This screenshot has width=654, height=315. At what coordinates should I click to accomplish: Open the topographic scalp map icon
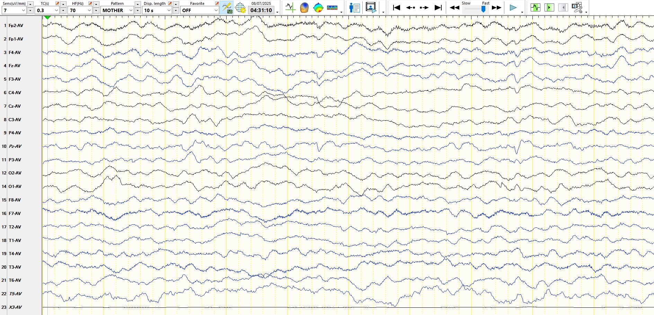318,8
